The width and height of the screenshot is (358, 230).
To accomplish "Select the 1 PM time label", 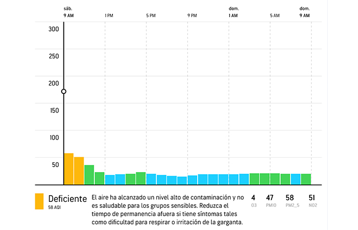I will pyautogui.click(x=109, y=15).
